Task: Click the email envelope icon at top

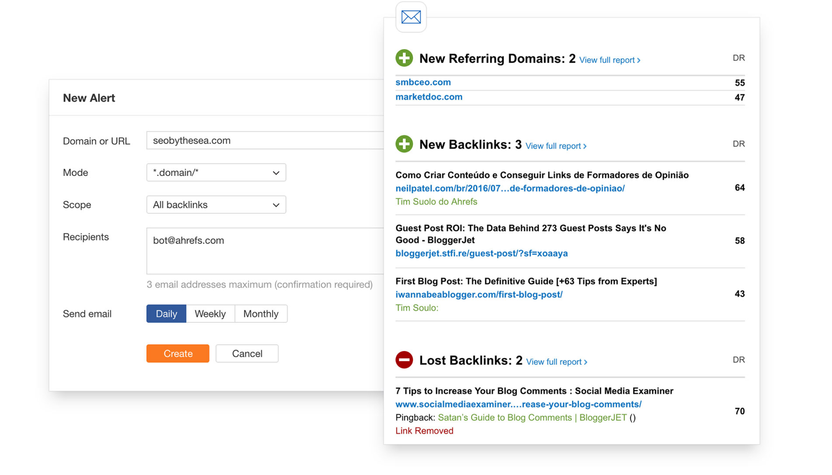Action: (x=411, y=17)
